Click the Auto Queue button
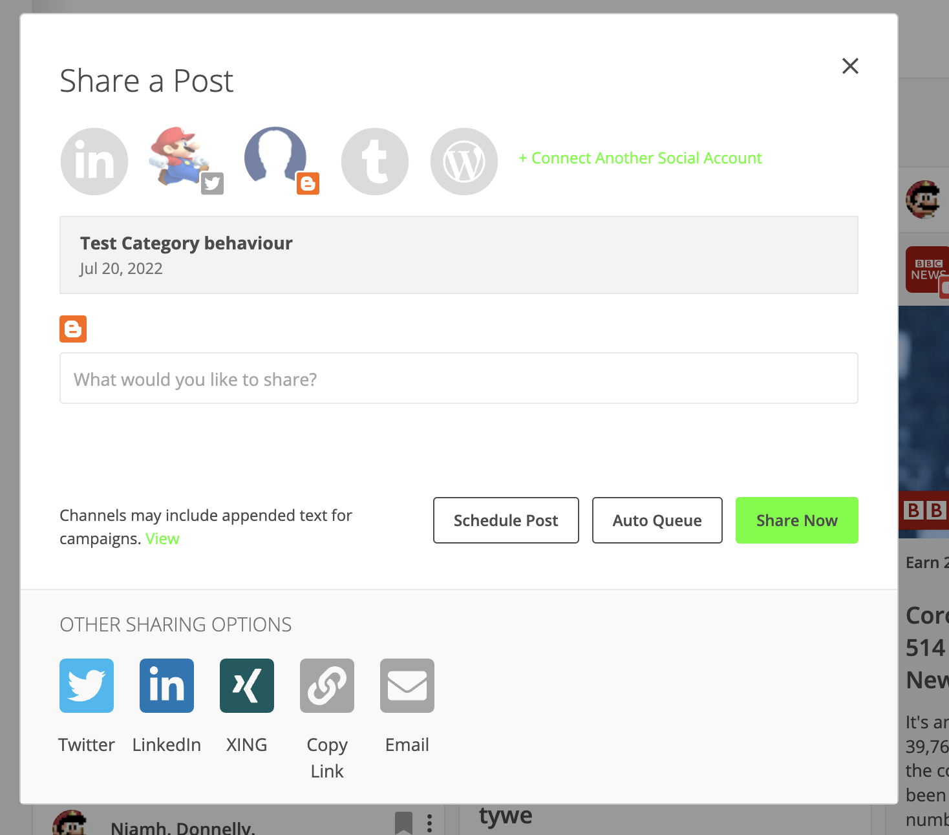Image resolution: width=949 pixels, height=835 pixels. (657, 520)
